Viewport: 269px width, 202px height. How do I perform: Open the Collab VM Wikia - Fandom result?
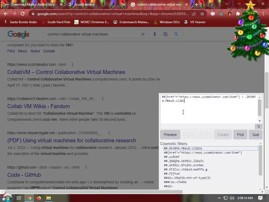(x=39, y=106)
